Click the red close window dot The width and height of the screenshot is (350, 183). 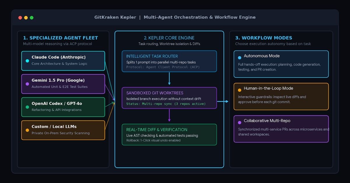20,18
